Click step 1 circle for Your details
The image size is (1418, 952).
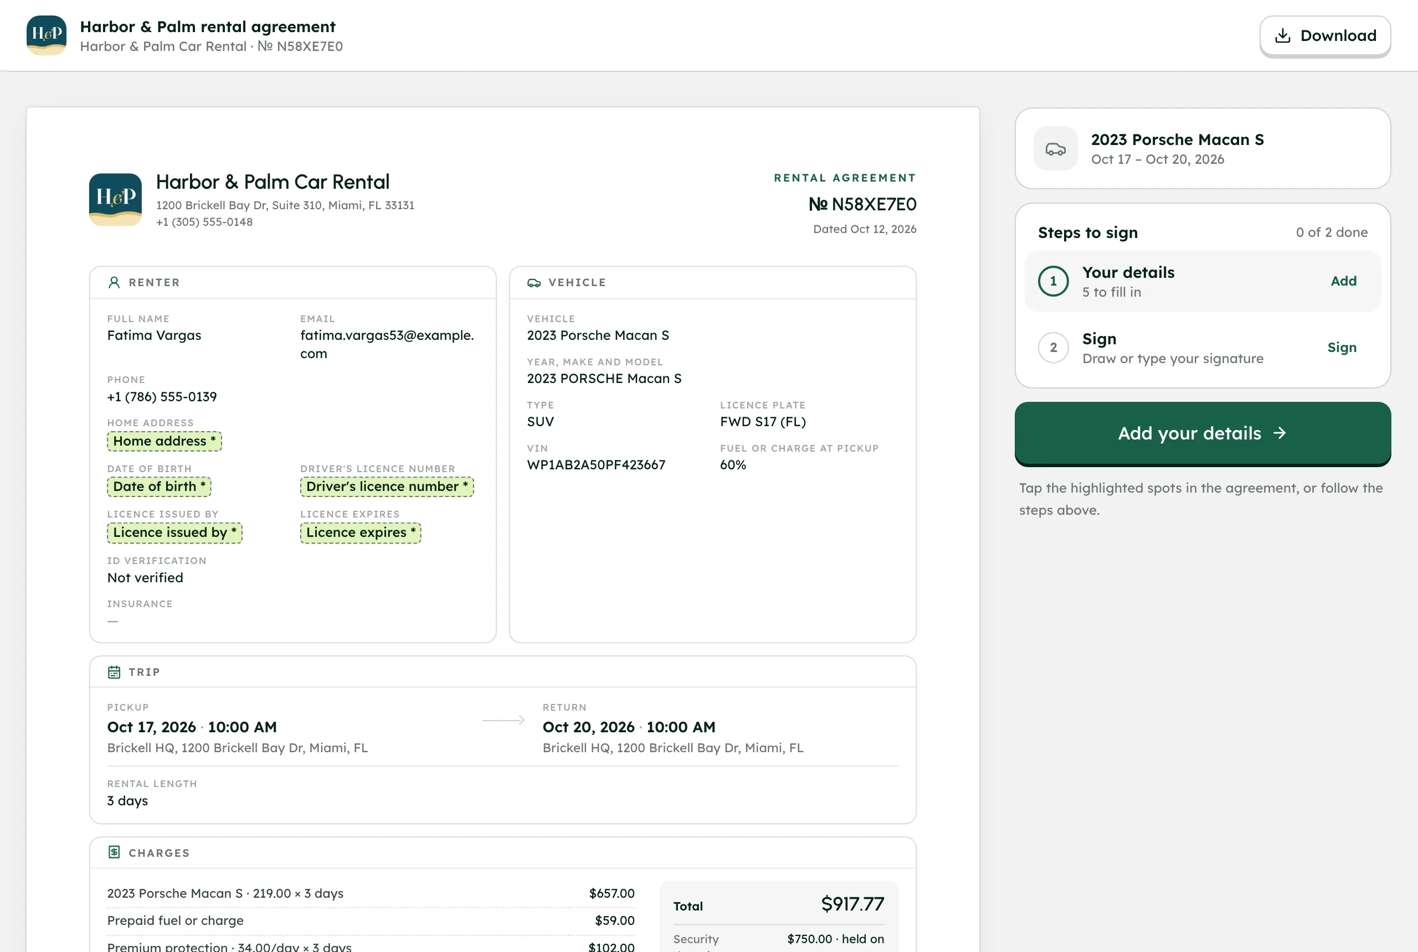[1053, 281]
